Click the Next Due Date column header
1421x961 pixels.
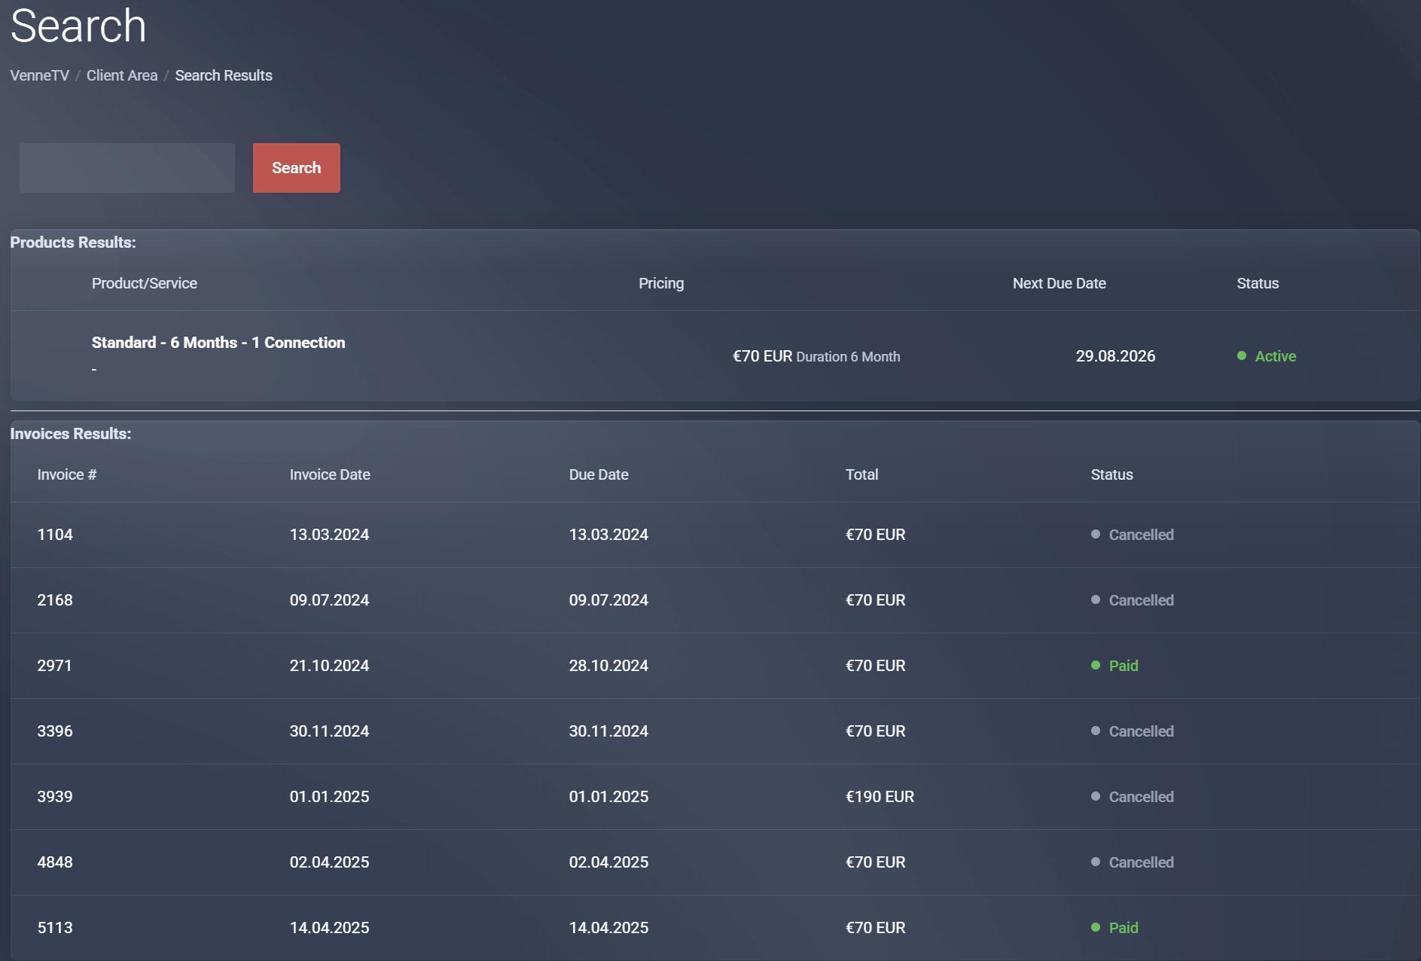(x=1059, y=283)
